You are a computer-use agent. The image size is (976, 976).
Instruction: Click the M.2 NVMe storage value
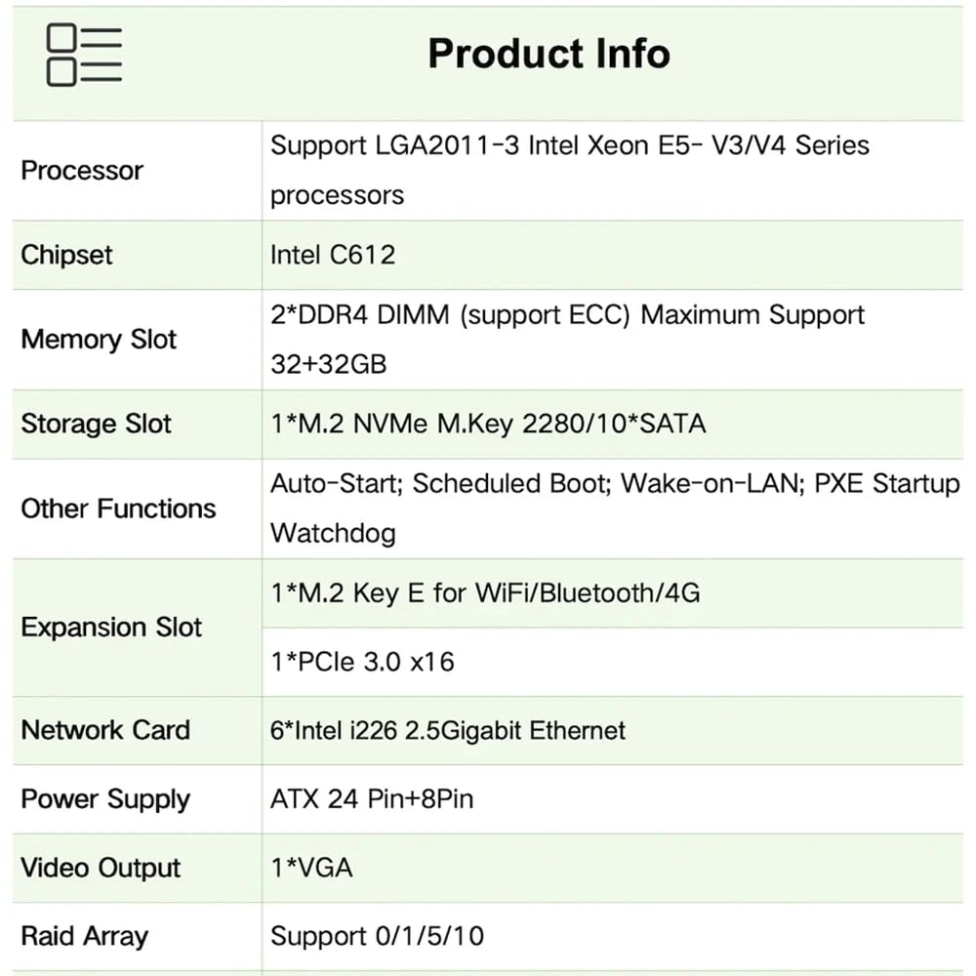tap(487, 425)
